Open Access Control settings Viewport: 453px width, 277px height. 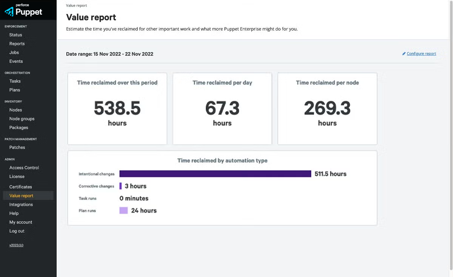coord(24,167)
